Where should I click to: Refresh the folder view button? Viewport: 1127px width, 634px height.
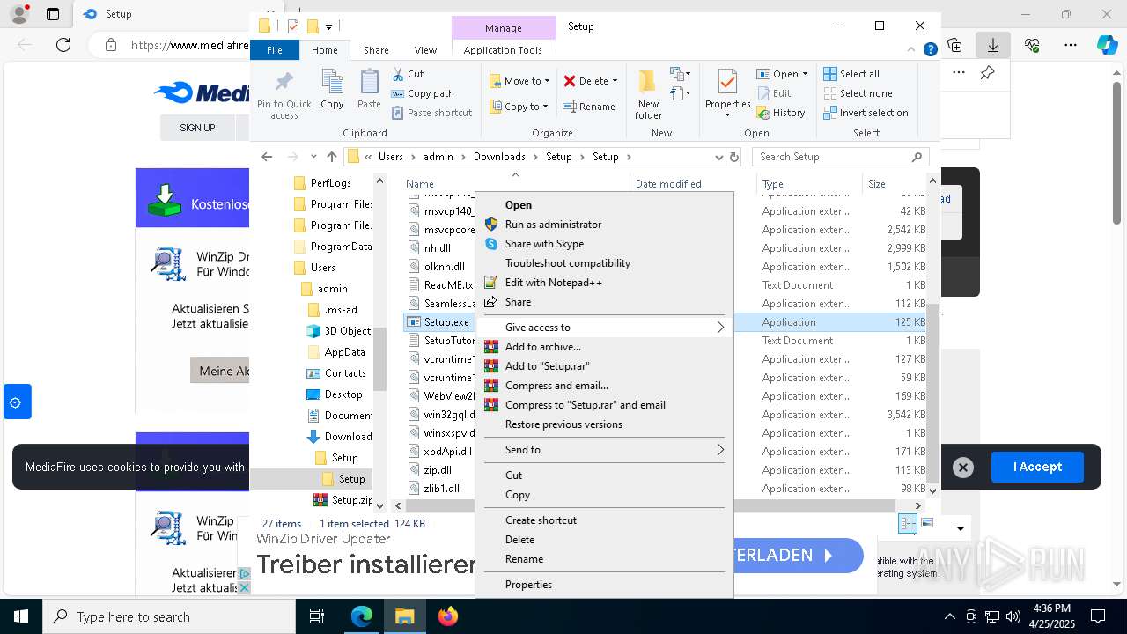[734, 157]
